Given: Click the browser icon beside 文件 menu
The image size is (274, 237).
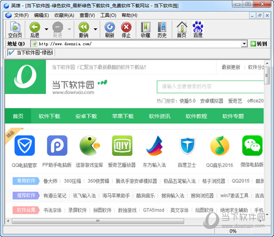Looking at the screenshot, I should click(x=9, y=16).
